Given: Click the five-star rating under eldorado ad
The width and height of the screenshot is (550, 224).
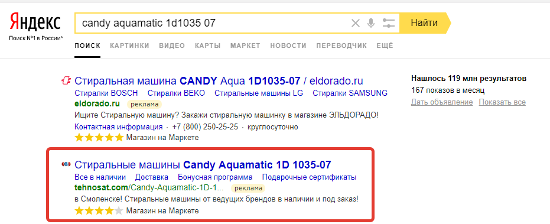Looking at the screenshot, I should tap(99, 137).
